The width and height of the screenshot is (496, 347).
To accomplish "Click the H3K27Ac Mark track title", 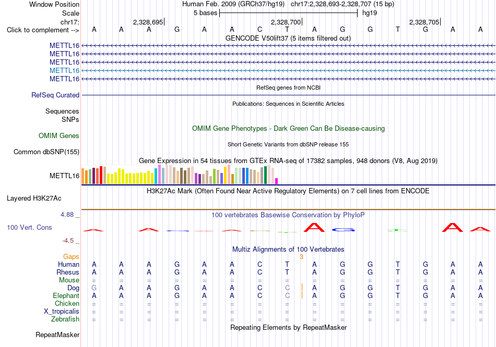I will pos(288,191).
